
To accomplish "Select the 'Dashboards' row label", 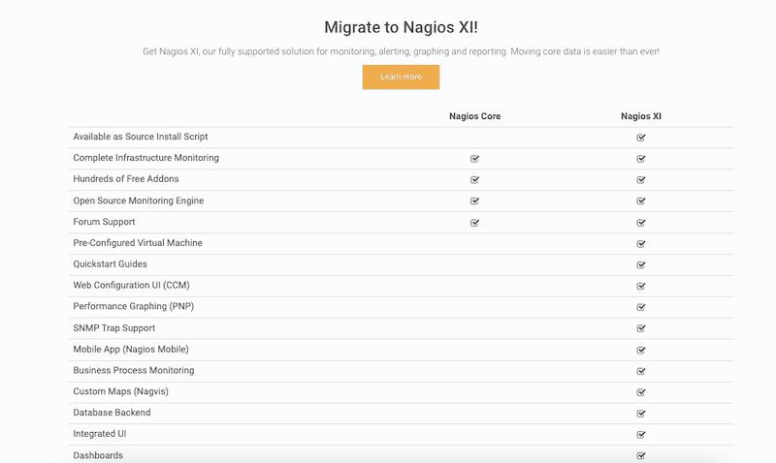I will click(x=98, y=455).
